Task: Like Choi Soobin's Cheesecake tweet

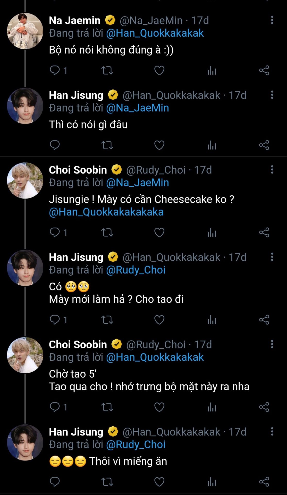Action: pyautogui.click(x=159, y=233)
